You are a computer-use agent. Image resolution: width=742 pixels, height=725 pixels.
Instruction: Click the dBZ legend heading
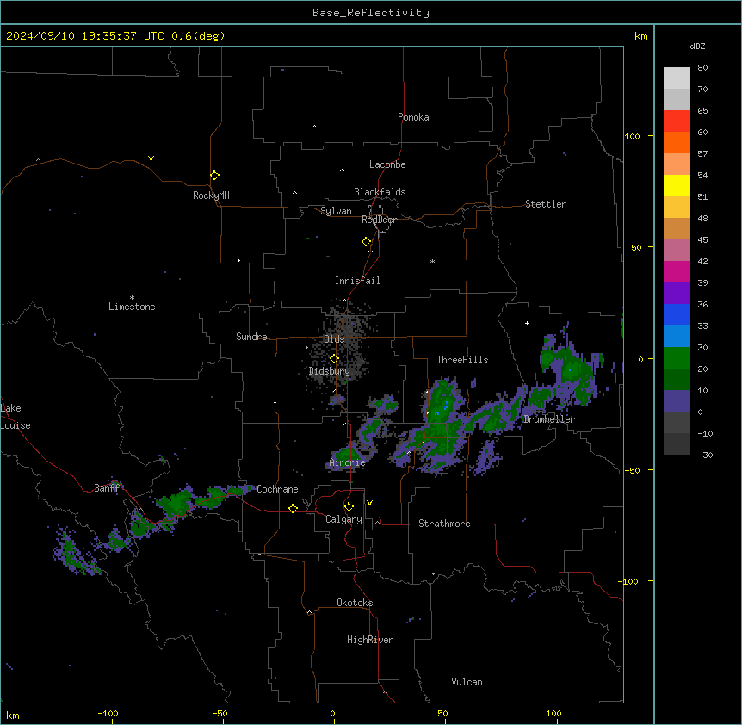click(x=697, y=46)
